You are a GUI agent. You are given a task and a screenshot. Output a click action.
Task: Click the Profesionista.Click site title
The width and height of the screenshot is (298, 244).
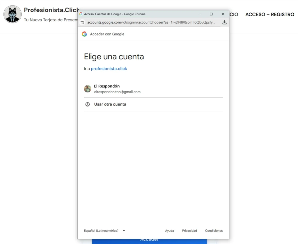click(51, 10)
